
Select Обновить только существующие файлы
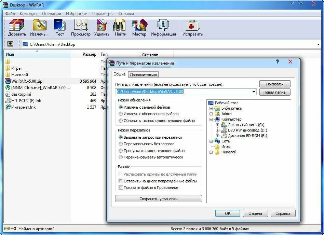pos(121,121)
